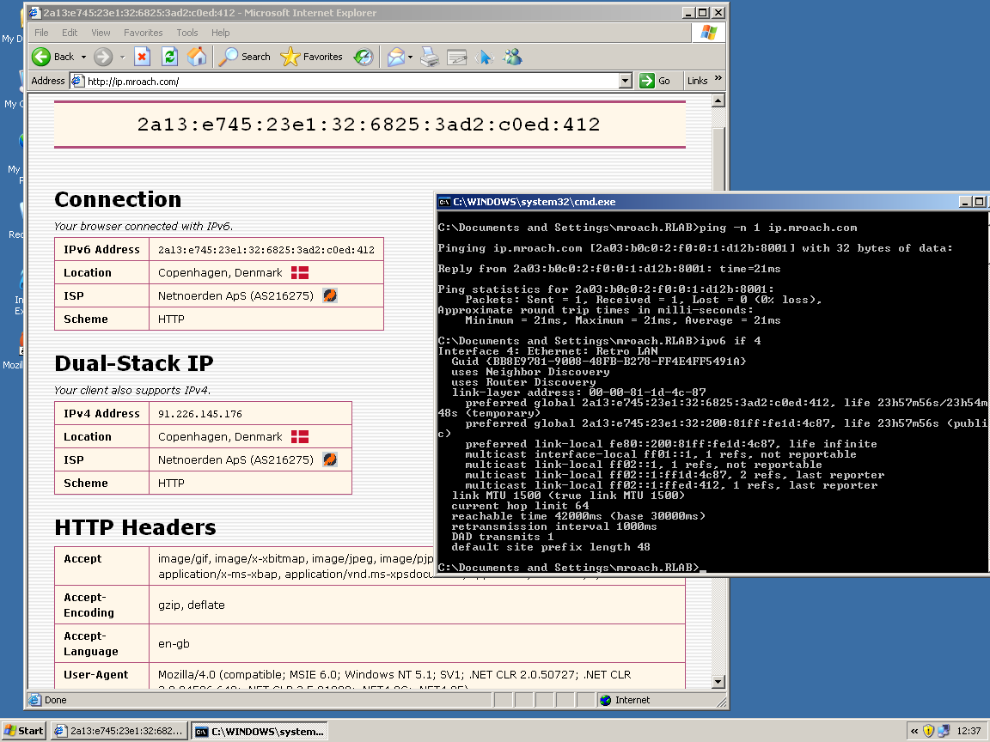Click the Denmark flag in the IPv6 Location row
The height and width of the screenshot is (742, 990).
(x=300, y=272)
